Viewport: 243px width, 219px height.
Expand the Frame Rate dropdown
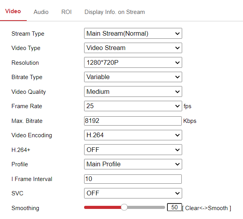133,106
